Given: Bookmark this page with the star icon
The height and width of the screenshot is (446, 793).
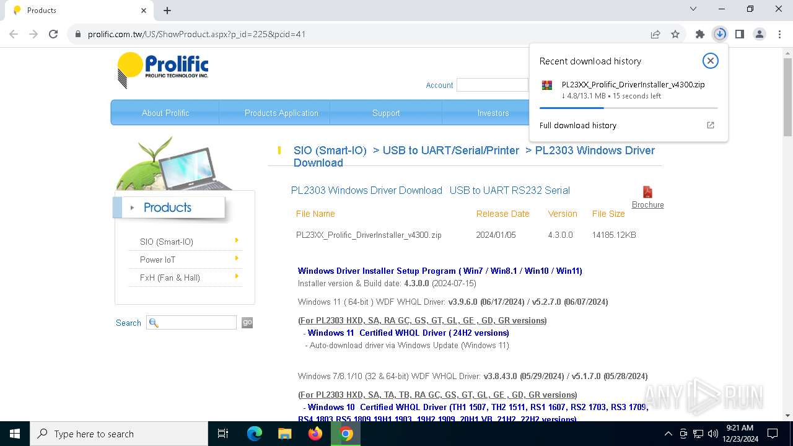Looking at the screenshot, I should pyautogui.click(x=675, y=34).
